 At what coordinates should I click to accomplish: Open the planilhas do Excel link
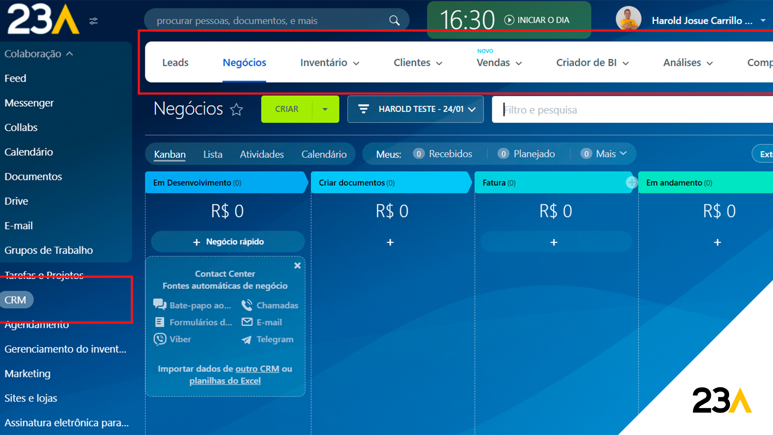click(x=225, y=381)
